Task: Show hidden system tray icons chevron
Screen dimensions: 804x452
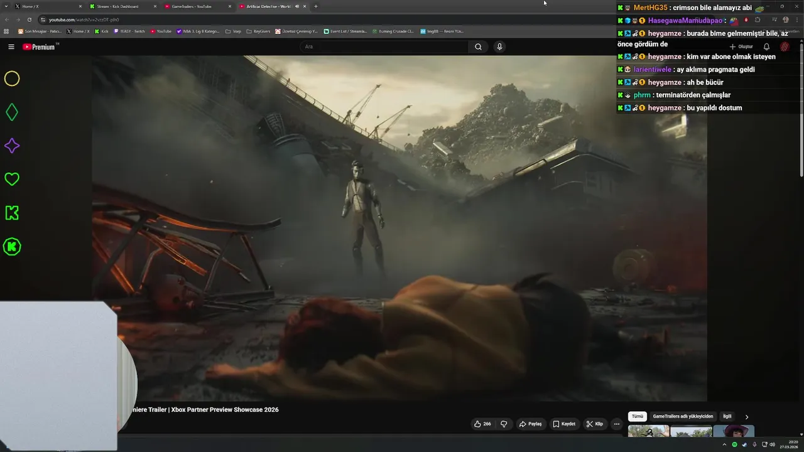Action: click(724, 444)
